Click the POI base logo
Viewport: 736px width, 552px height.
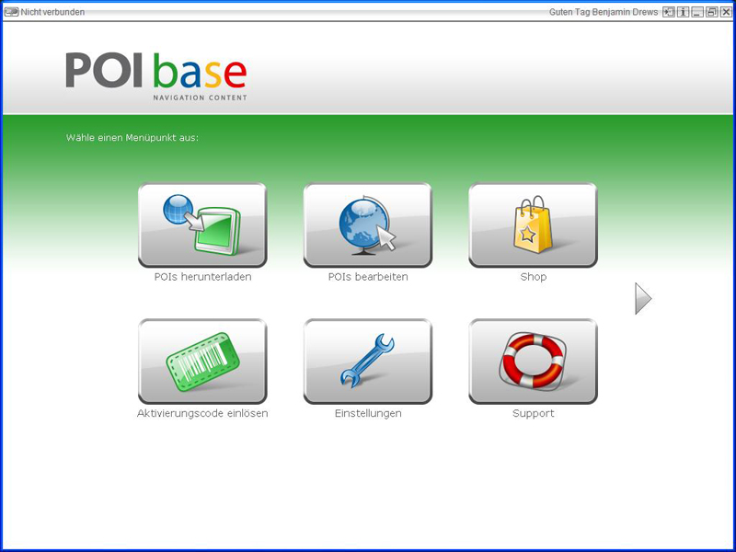pos(156,75)
